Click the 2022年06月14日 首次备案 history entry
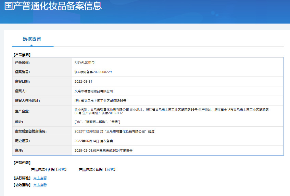The image size is (290, 196). click(93, 141)
